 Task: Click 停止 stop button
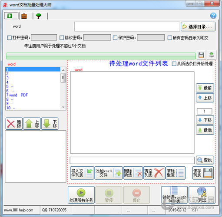136,195
